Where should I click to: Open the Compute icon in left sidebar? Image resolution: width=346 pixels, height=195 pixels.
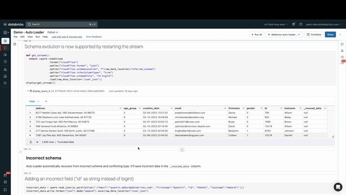5,76
